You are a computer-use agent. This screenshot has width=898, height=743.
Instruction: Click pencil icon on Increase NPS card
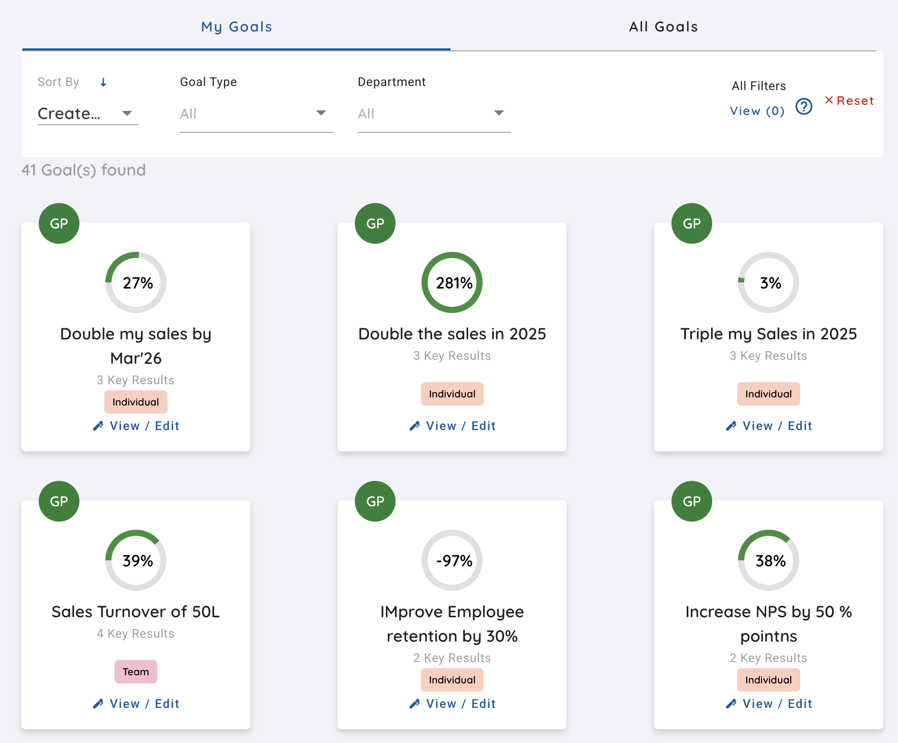click(x=731, y=704)
